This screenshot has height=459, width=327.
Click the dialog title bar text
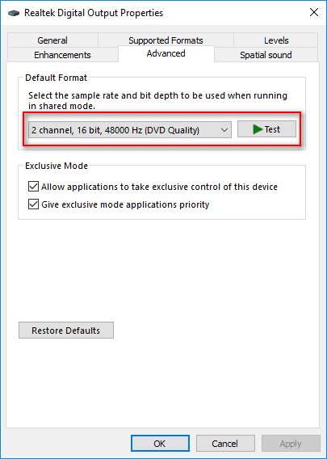[x=94, y=13]
